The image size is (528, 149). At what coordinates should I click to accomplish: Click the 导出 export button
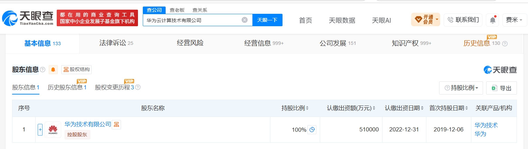click(x=501, y=88)
